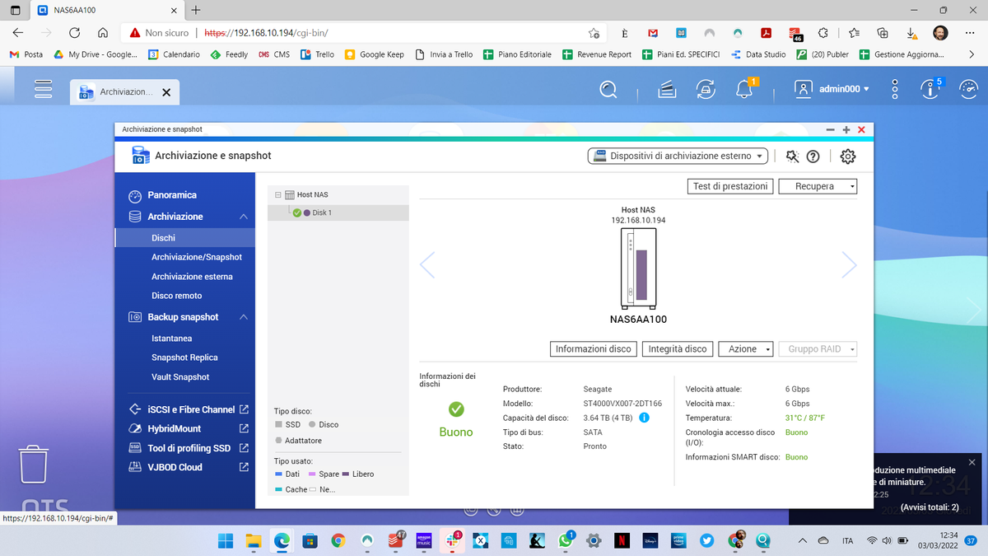Image resolution: width=988 pixels, height=556 pixels.
Task: Show previous enclosure with left arrow
Action: point(427,264)
